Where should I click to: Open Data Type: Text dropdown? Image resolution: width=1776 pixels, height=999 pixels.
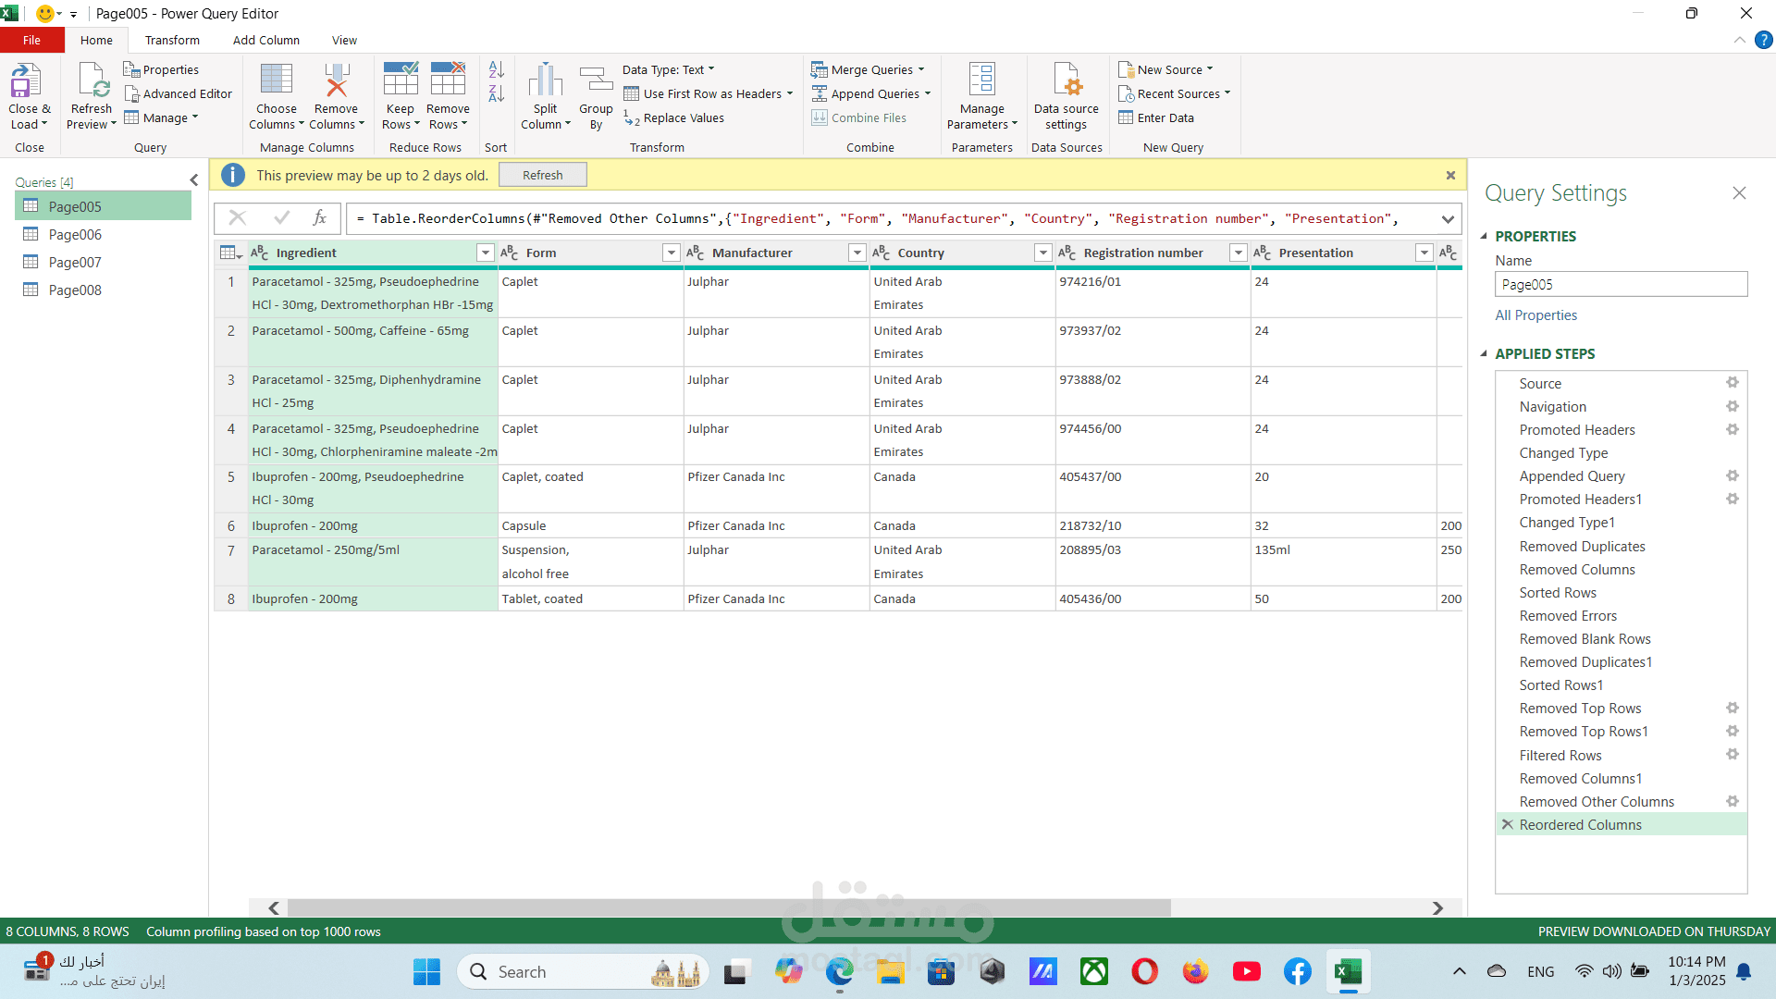pyautogui.click(x=669, y=69)
